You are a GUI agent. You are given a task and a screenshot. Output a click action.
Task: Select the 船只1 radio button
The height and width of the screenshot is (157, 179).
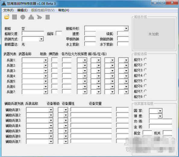click(145, 59)
